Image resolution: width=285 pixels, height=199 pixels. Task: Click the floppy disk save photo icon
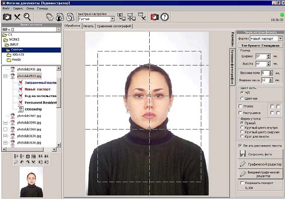click(x=243, y=153)
